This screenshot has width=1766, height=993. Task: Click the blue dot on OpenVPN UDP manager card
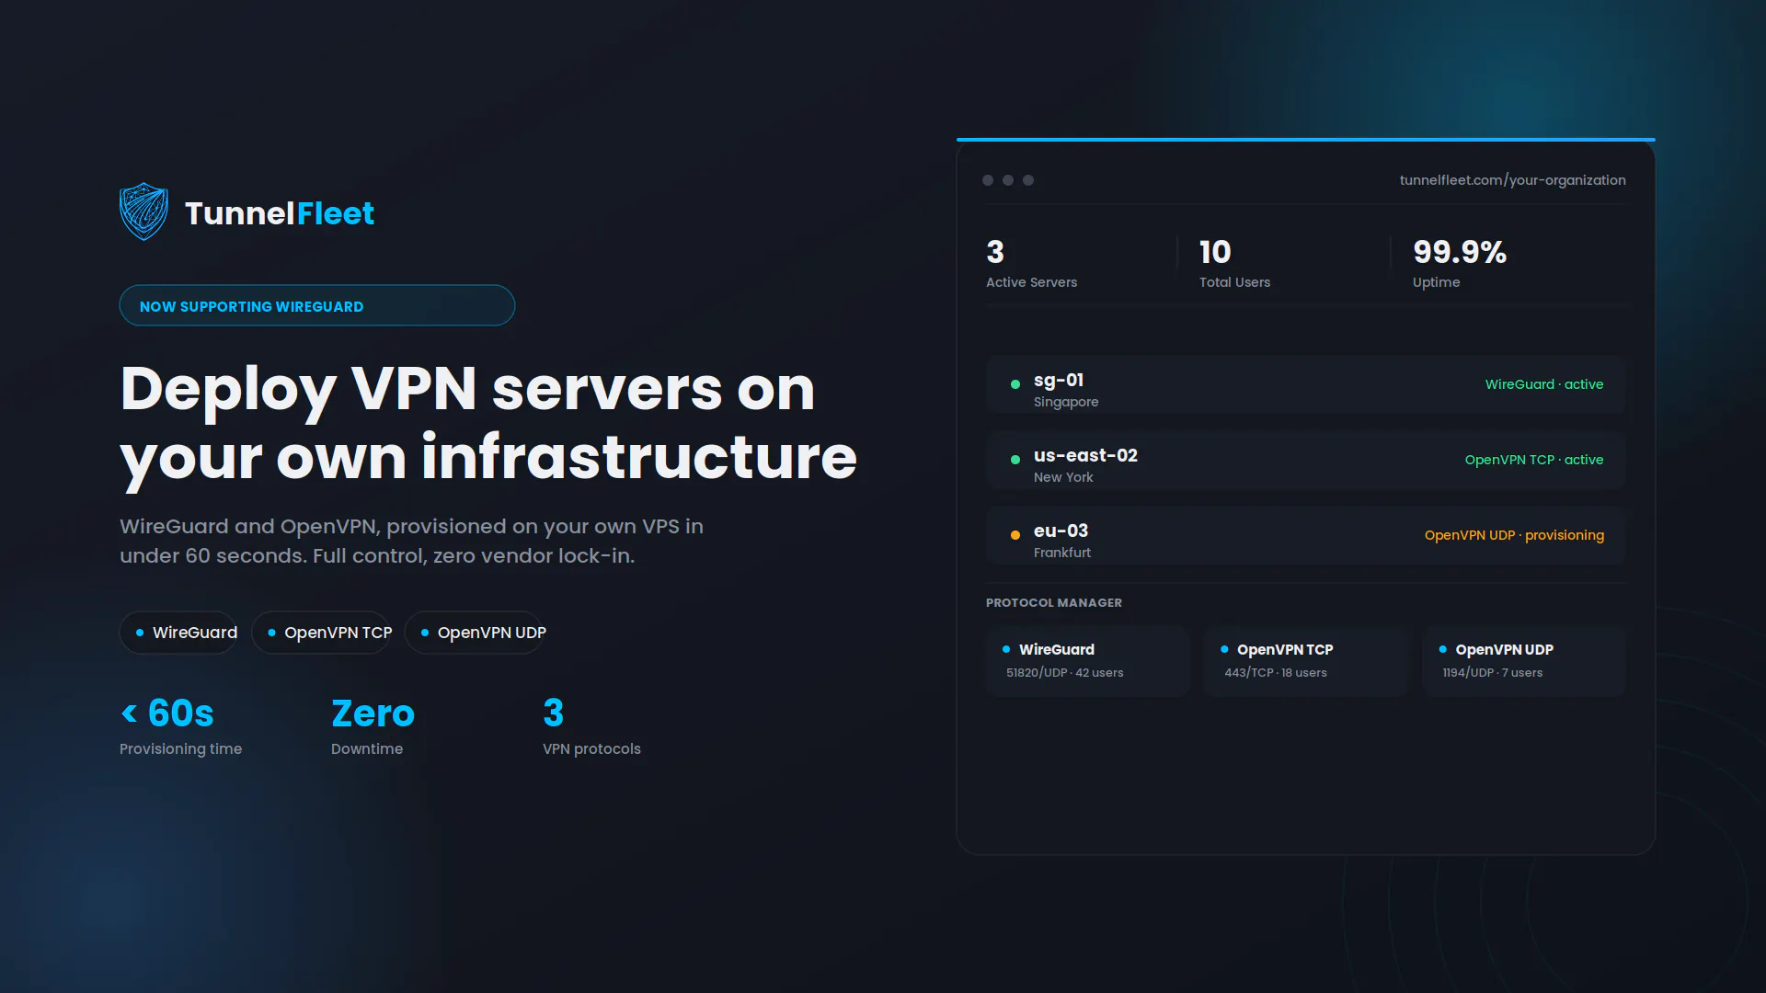tap(1442, 649)
